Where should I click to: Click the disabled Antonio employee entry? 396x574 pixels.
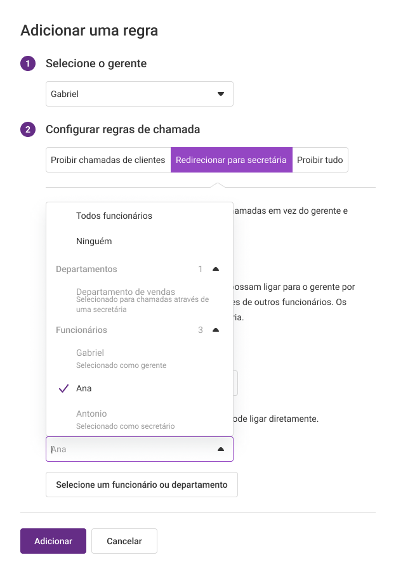[140, 419]
